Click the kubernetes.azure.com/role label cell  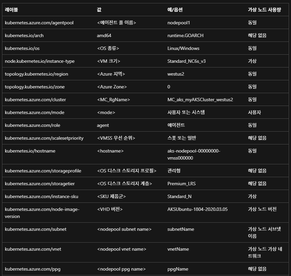click(32, 125)
